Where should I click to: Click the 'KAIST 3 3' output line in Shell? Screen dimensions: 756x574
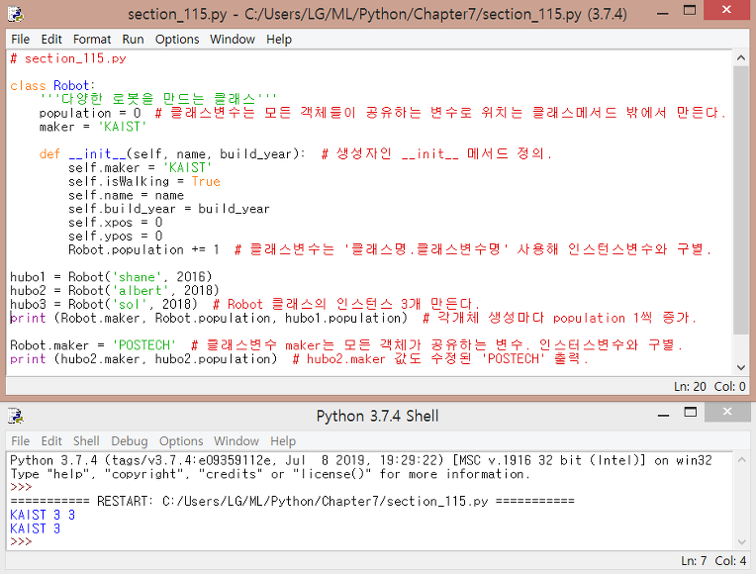pyautogui.click(x=43, y=515)
